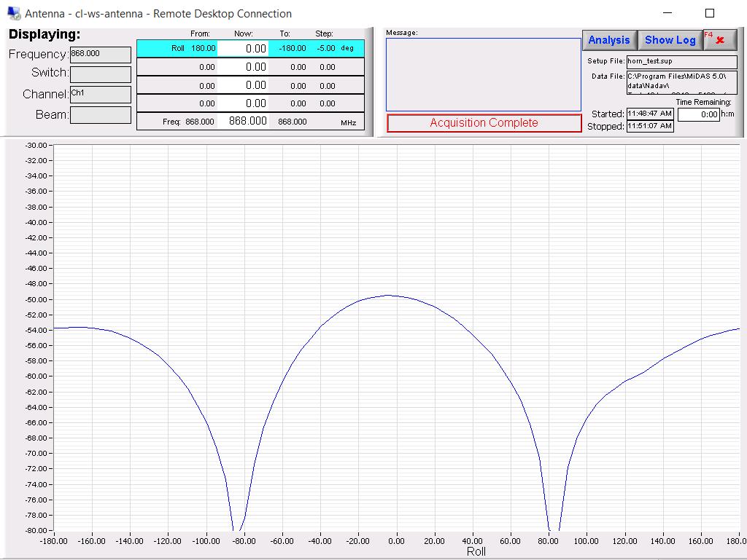
Task: Click the Remote Desktop Connection title icon
Action: 15,13
